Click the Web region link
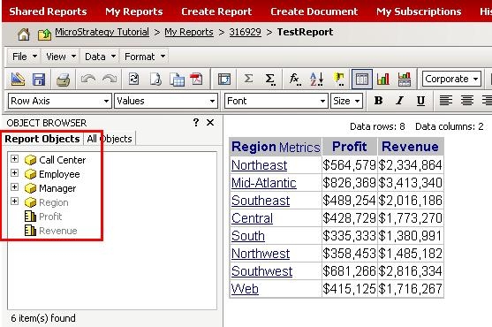Viewport: 492px width, 327px height. [x=245, y=289]
